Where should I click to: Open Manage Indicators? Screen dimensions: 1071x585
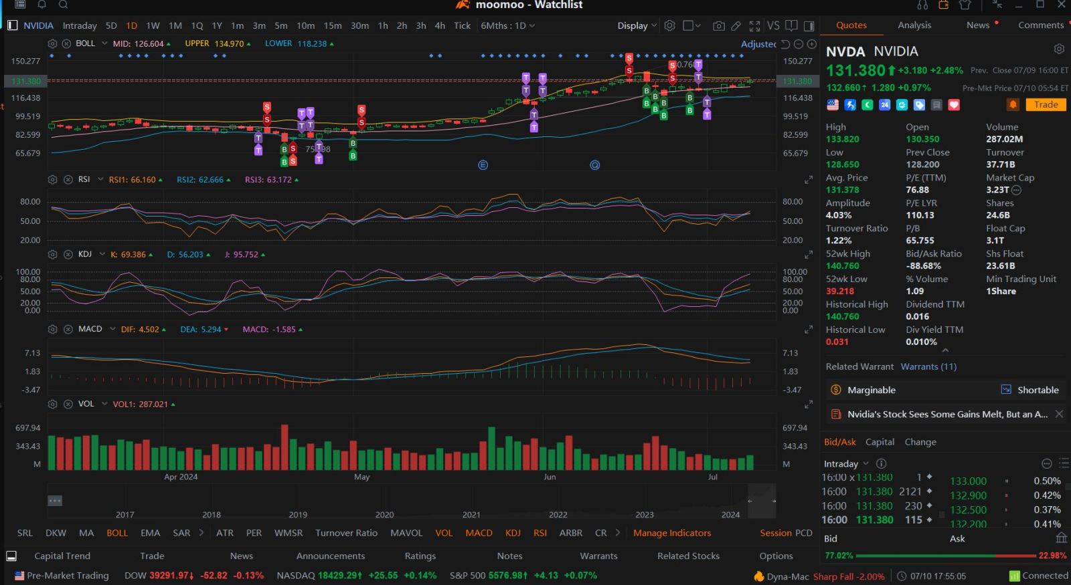pos(672,533)
